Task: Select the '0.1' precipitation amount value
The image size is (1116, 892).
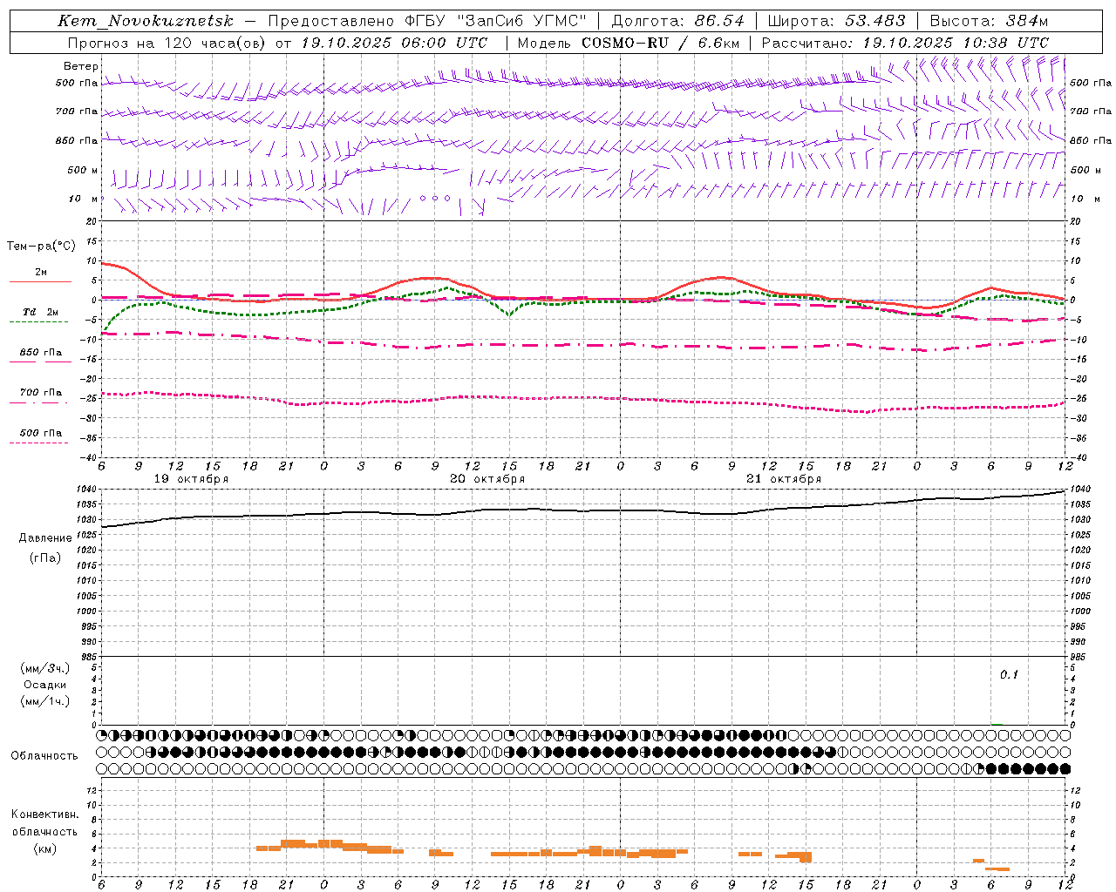Action: tap(1009, 675)
